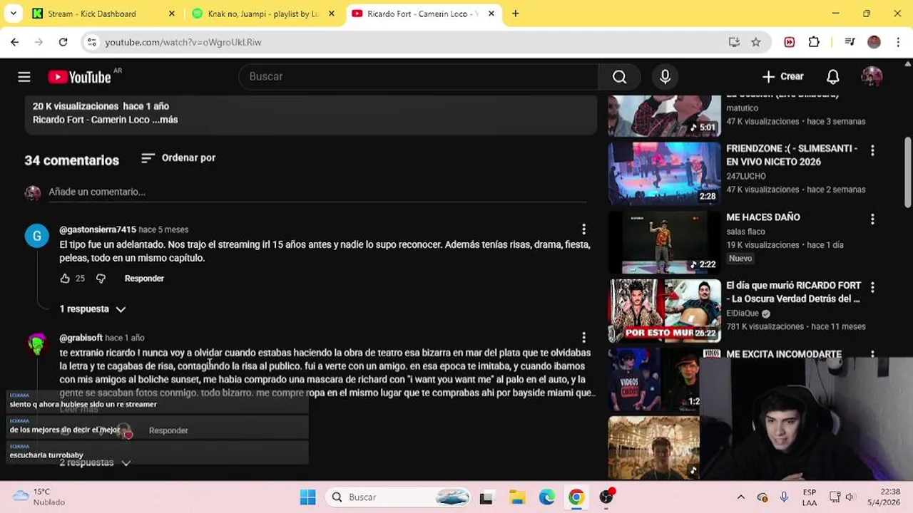Click the 34 comentarios heading
This screenshot has height=513, width=913.
pyautogui.click(x=71, y=160)
